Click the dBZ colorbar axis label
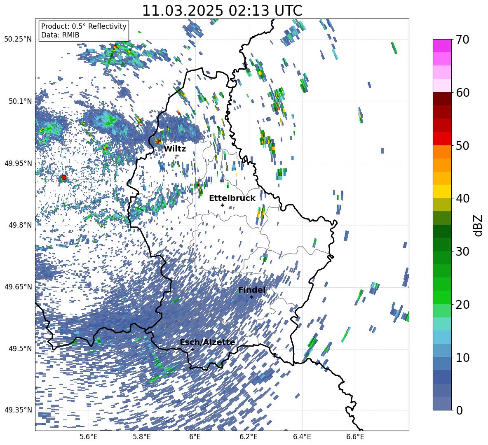 coord(479,225)
